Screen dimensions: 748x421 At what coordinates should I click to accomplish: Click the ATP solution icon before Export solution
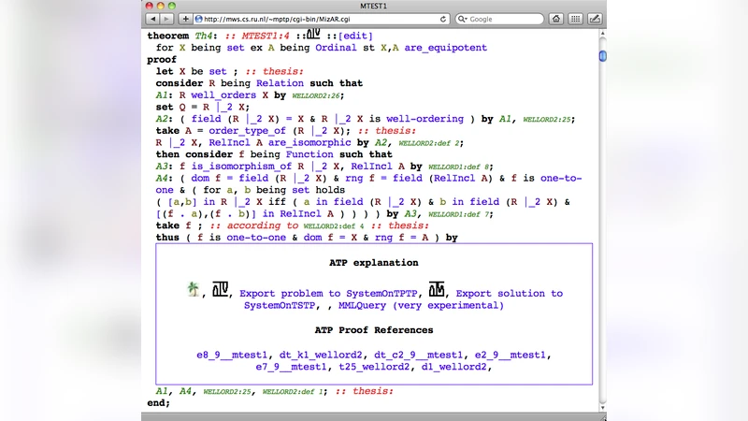[437, 290]
